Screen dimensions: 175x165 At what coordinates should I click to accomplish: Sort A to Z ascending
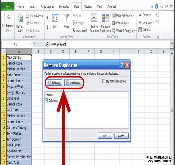[48, 18]
